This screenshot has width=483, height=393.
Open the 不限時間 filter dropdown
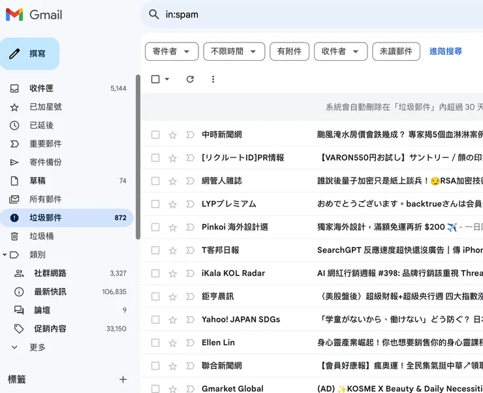point(234,52)
